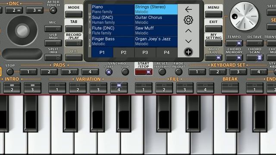
Task: Move down the sound list with the down chevron
Action: tap(188, 41)
